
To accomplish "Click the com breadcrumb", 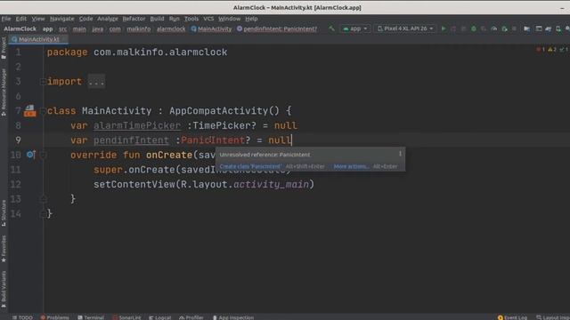I will click(115, 28).
